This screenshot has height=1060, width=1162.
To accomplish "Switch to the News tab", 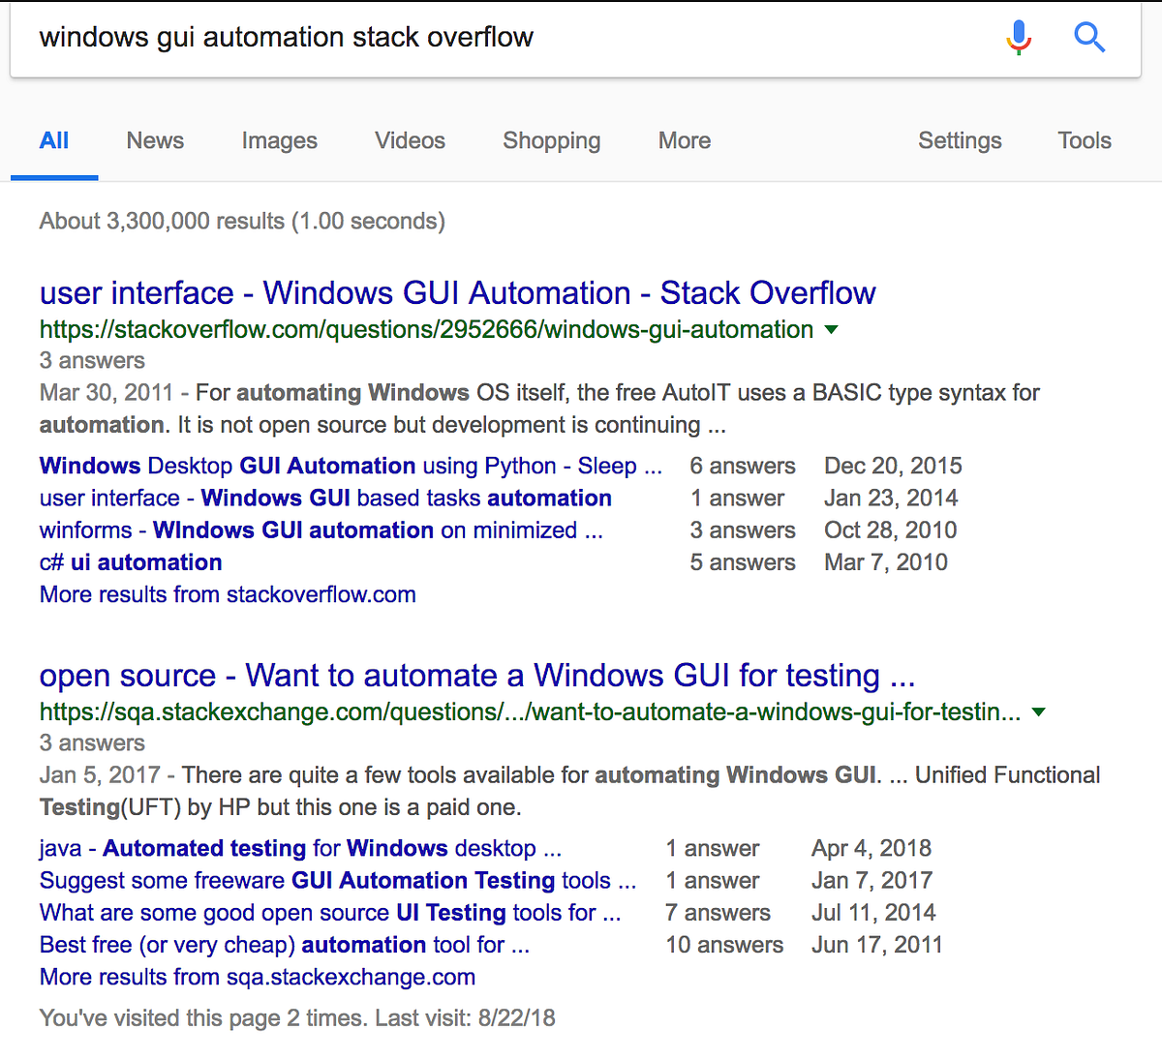I will pyautogui.click(x=154, y=140).
